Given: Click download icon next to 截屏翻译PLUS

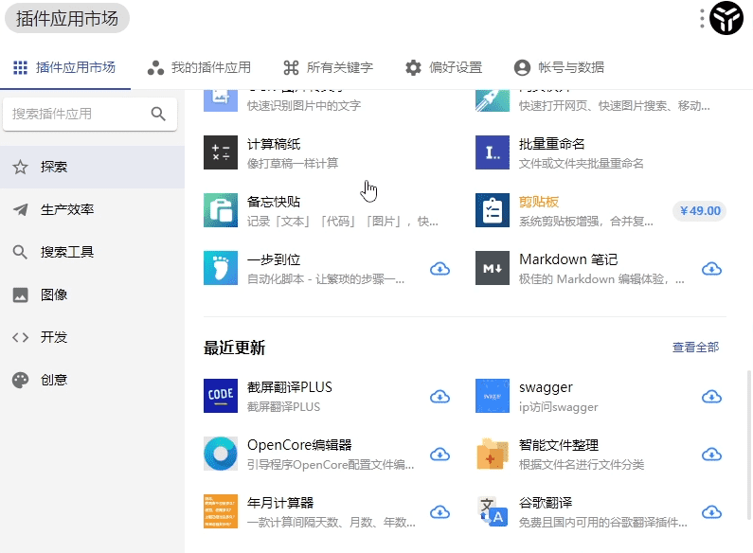Looking at the screenshot, I should tap(439, 397).
